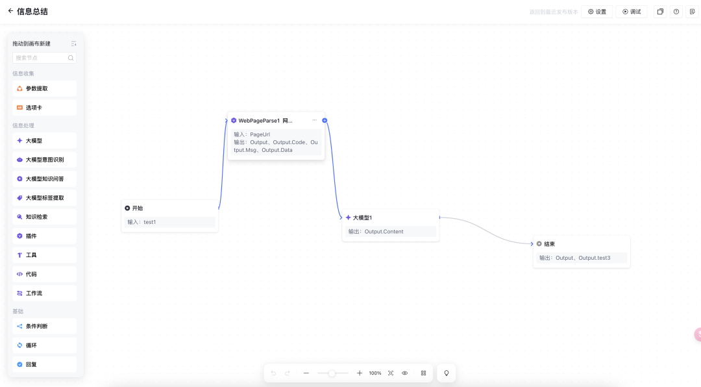
Task: Click the zoom slider handle
Action: pos(332,373)
